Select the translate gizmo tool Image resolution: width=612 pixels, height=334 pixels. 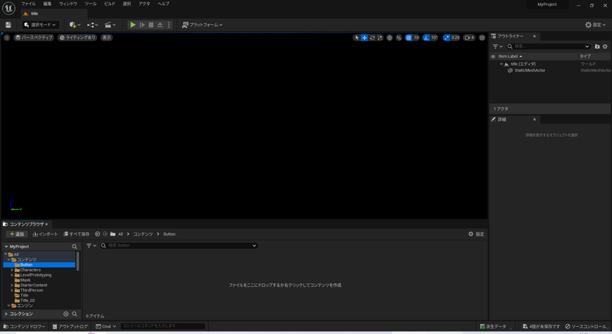tap(365, 38)
